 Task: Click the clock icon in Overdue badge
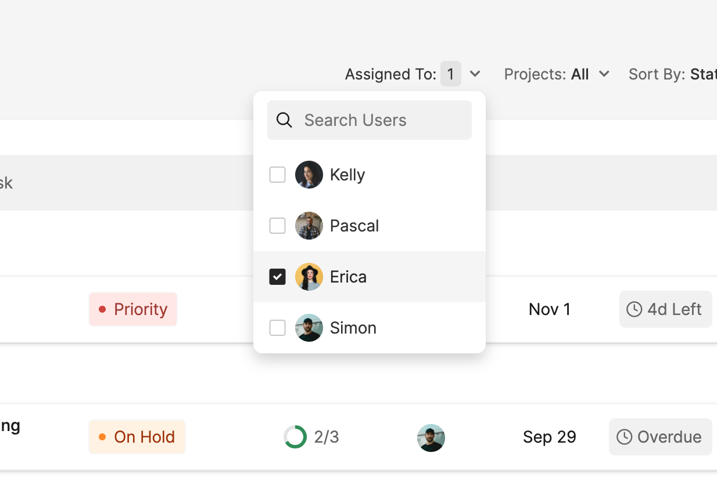tap(624, 437)
